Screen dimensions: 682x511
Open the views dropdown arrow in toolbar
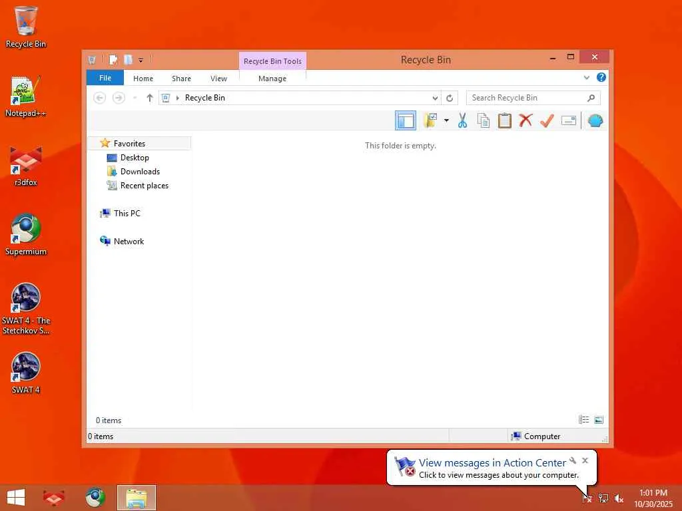(446, 120)
